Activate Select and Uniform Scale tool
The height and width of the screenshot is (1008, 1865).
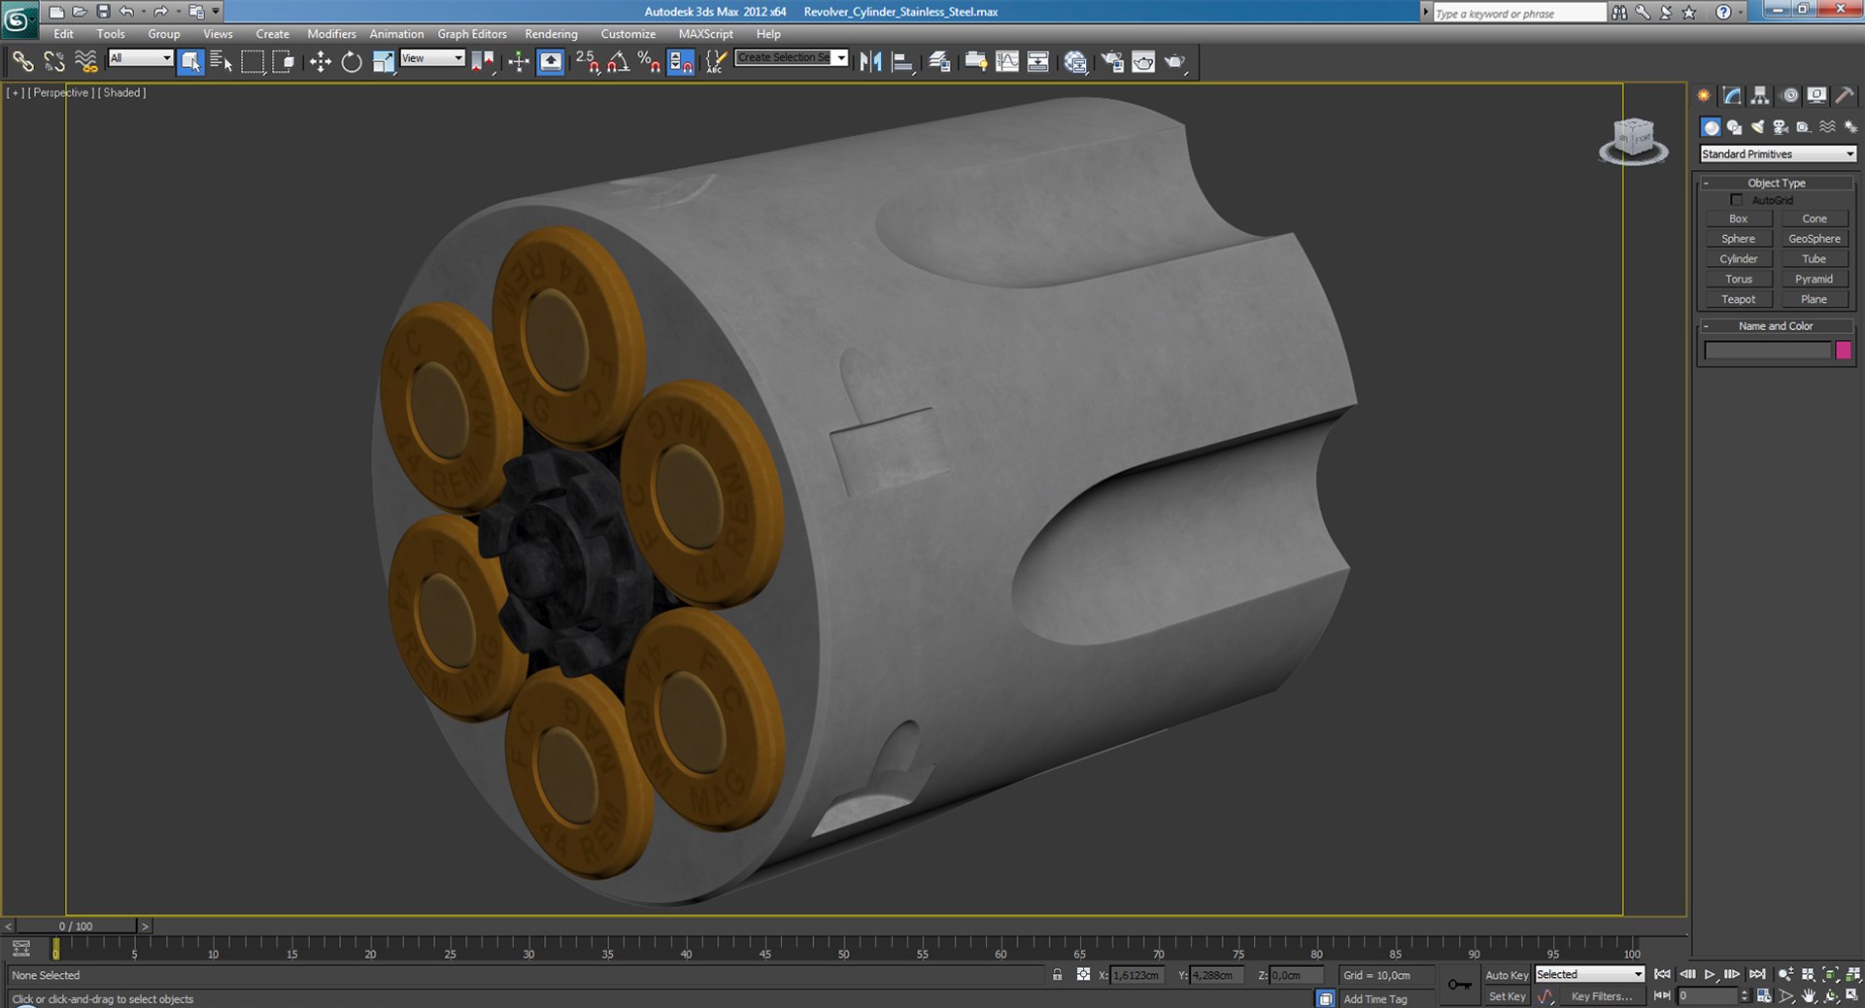tap(384, 61)
